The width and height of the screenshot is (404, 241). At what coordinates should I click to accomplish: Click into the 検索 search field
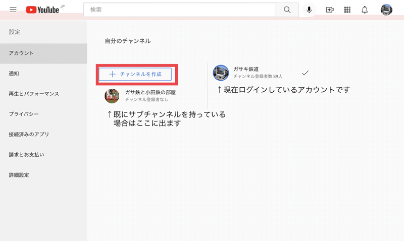pyautogui.click(x=180, y=10)
